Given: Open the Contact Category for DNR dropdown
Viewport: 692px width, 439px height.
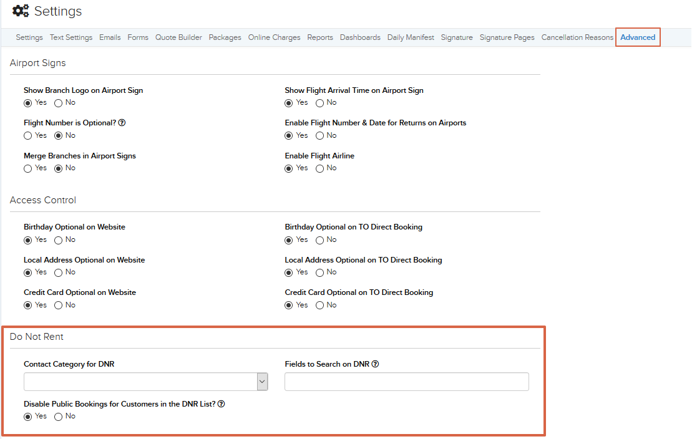Looking at the screenshot, I should click(x=262, y=381).
